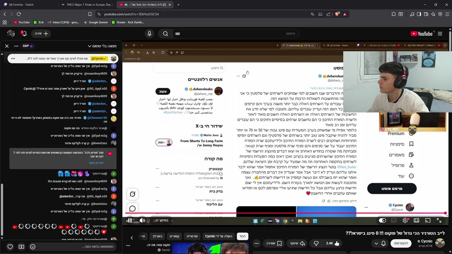Open live chat more options menu
Viewport: 452px width, 254px height.
(x=16, y=46)
